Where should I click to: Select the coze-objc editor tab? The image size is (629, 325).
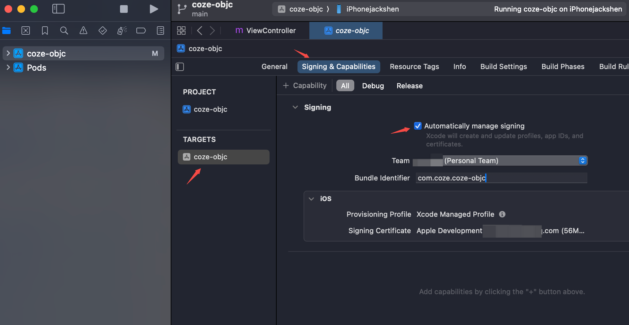(346, 31)
